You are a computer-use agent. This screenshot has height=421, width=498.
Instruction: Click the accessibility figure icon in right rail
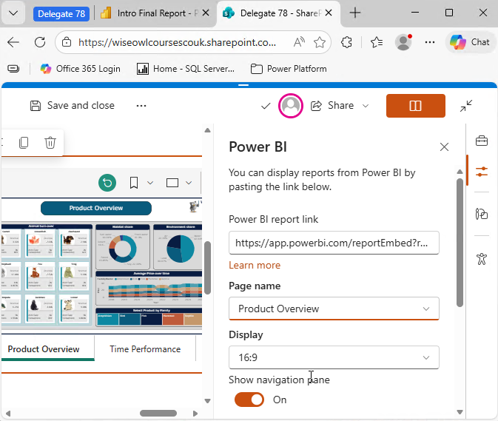(x=482, y=259)
